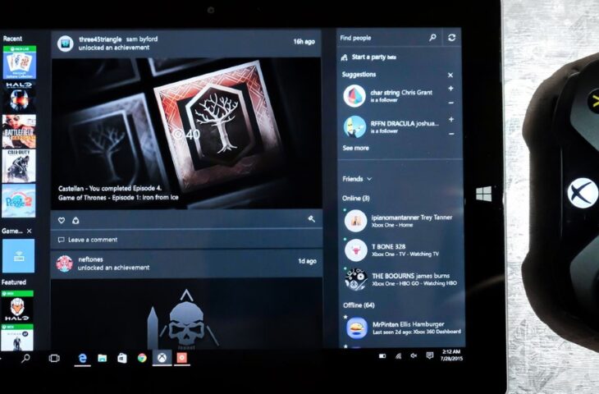Open Task View on taskbar
Screen dimensions: 599x394
coord(54,358)
